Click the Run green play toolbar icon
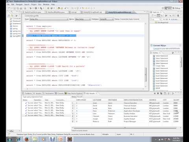189x142 pixels. coord(36,8)
